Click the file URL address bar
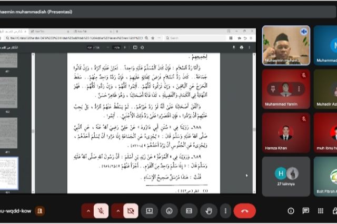 76,38
